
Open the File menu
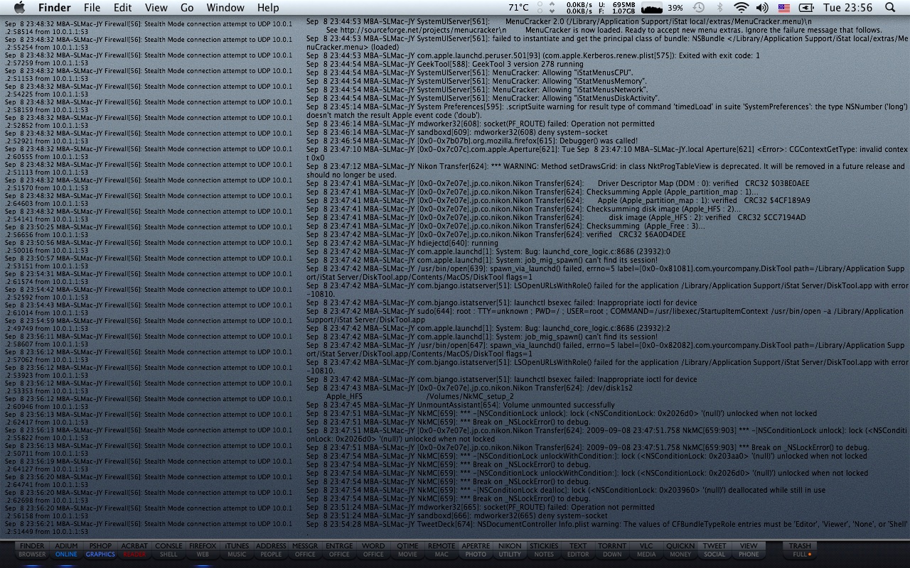(x=92, y=8)
